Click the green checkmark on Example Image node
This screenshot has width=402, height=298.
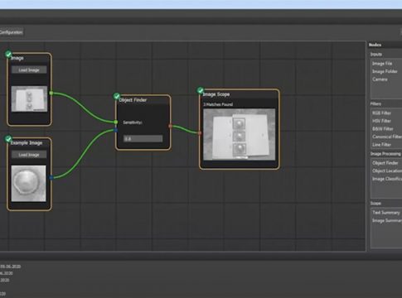(8, 139)
